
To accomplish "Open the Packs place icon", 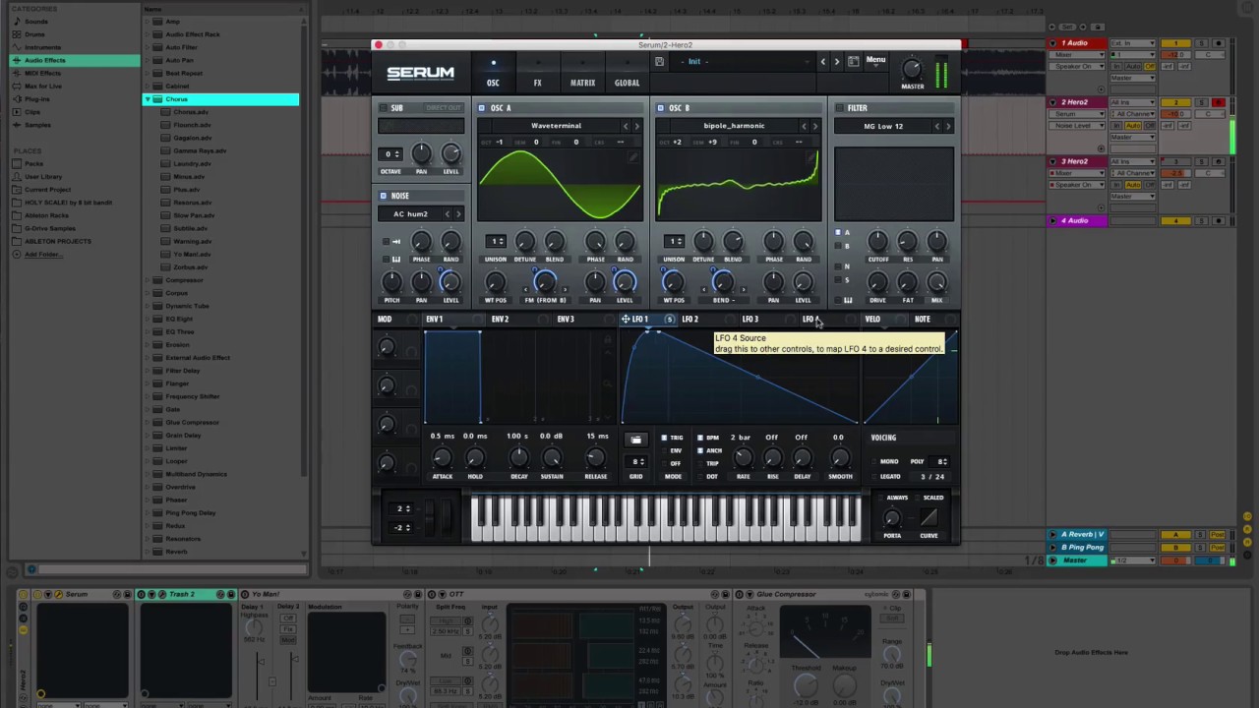I will pyautogui.click(x=17, y=163).
